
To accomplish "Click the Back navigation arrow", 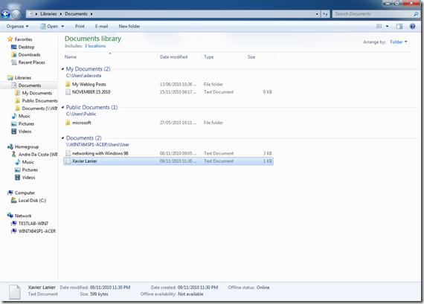I will [6, 14].
